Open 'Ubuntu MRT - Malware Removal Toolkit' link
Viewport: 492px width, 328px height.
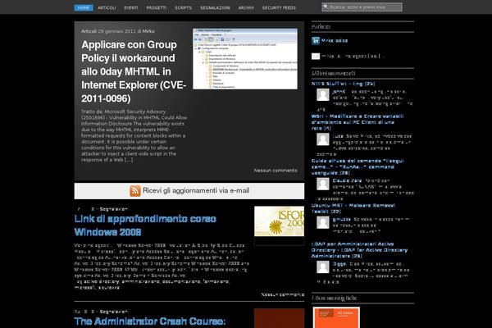point(353,208)
